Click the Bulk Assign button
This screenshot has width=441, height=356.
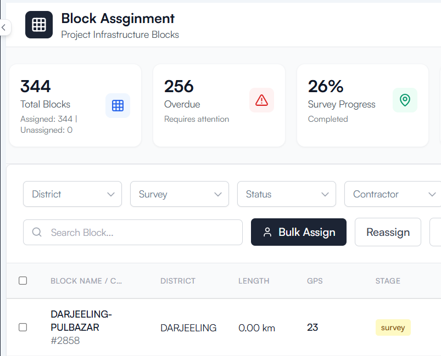tap(298, 232)
